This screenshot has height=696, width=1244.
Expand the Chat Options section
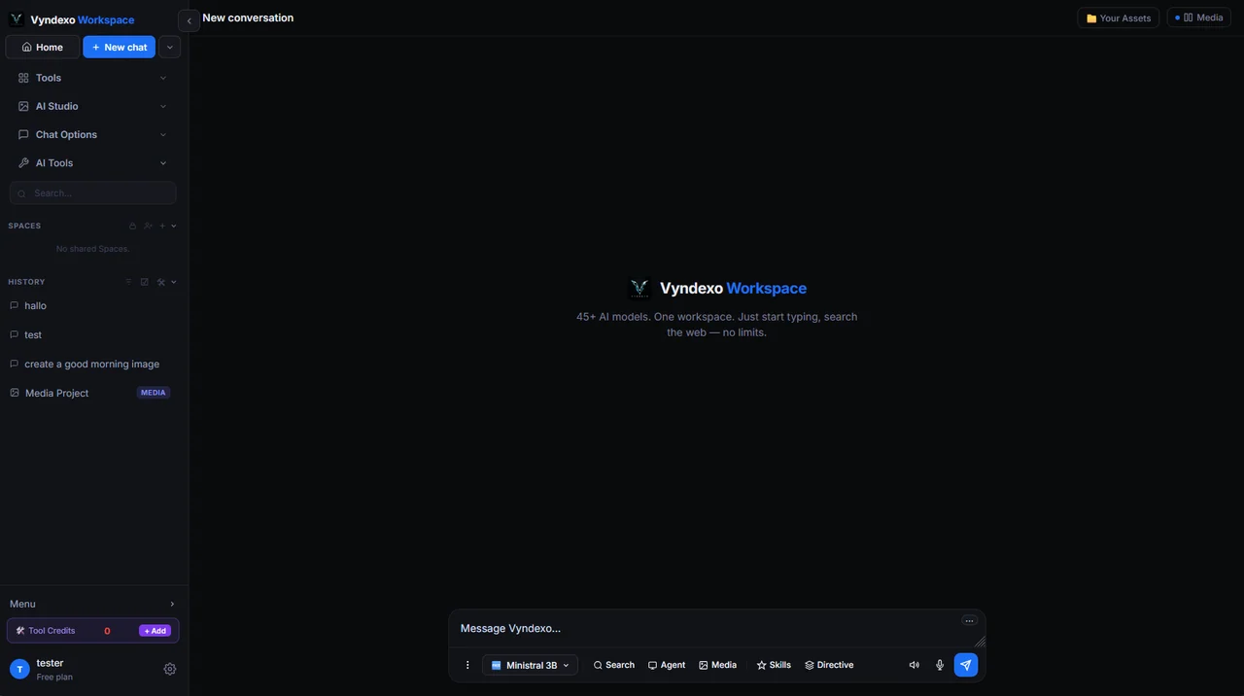[92, 134]
